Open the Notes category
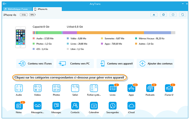The image size is (190, 120). 19,106
